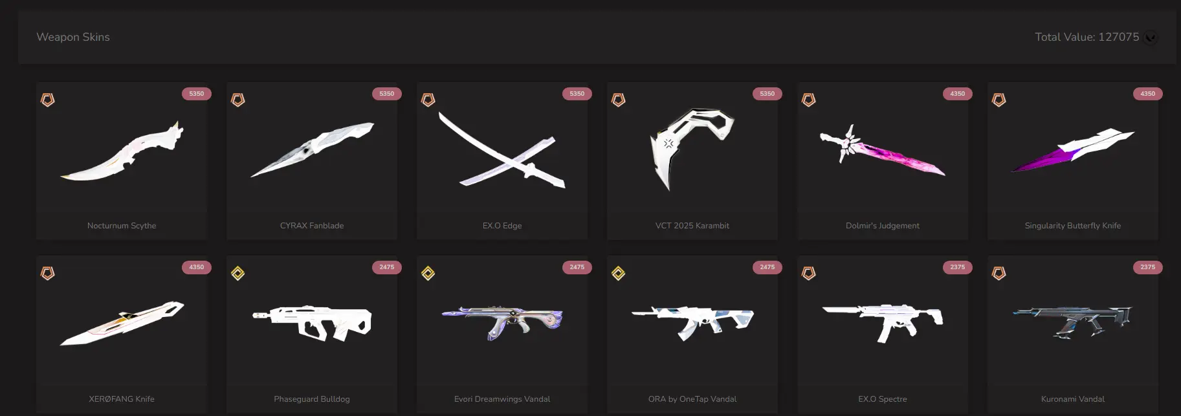
Task: Click the Total Value: 127075 text
Action: click(1087, 37)
